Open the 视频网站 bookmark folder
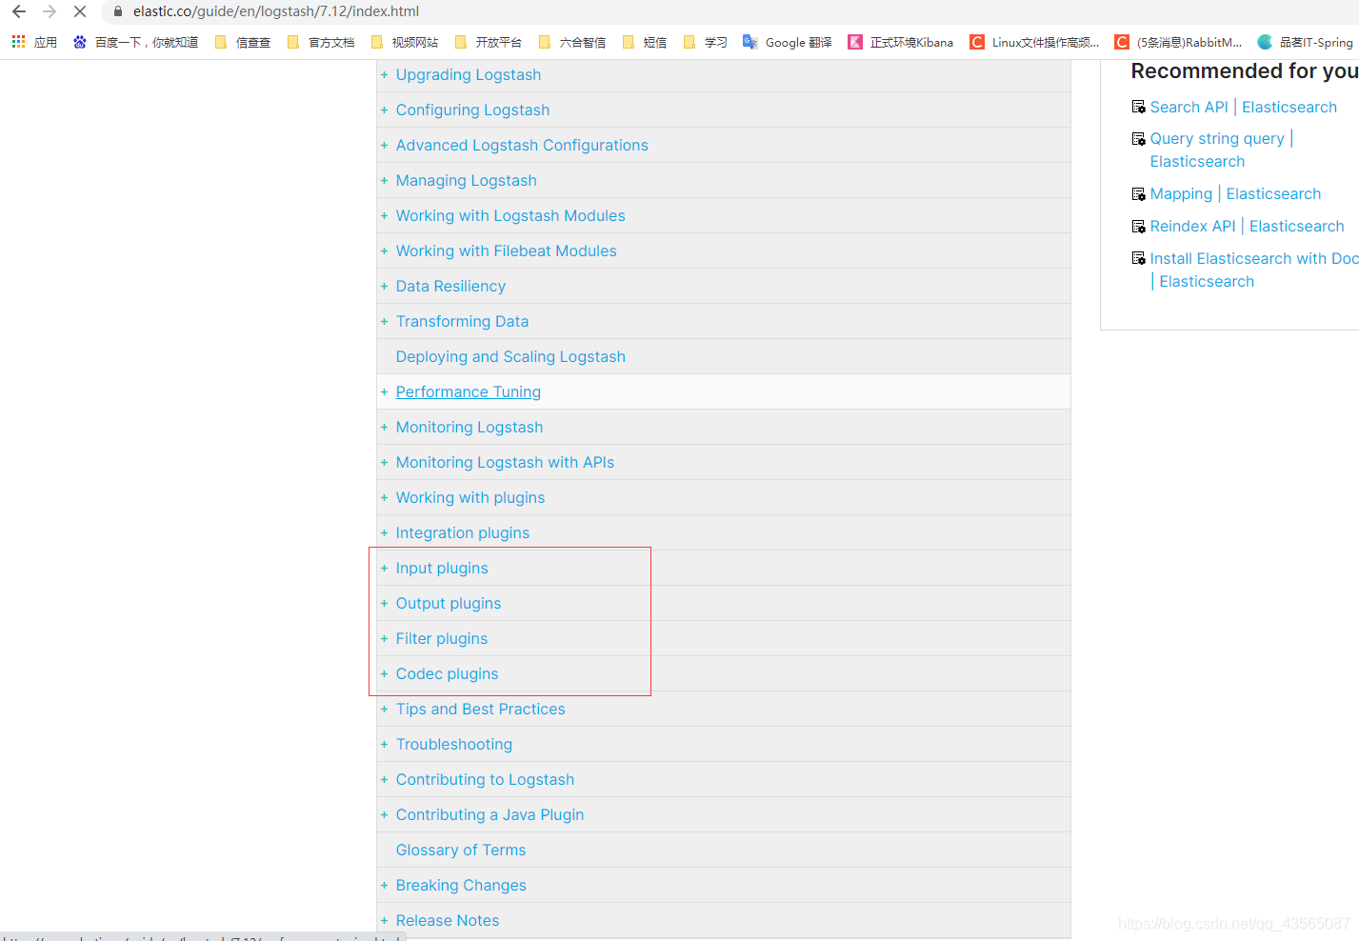This screenshot has width=1359, height=941. click(x=405, y=42)
